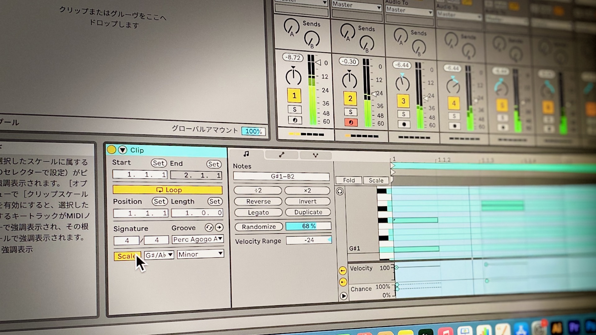
Task: Click the Invert notes button
Action: (308, 201)
